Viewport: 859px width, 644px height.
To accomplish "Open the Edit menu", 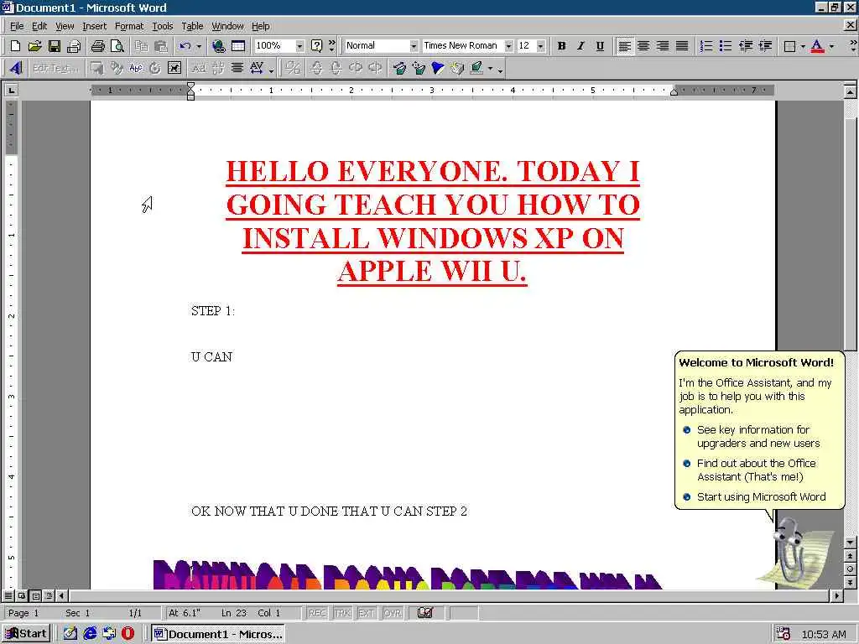I will (x=39, y=26).
